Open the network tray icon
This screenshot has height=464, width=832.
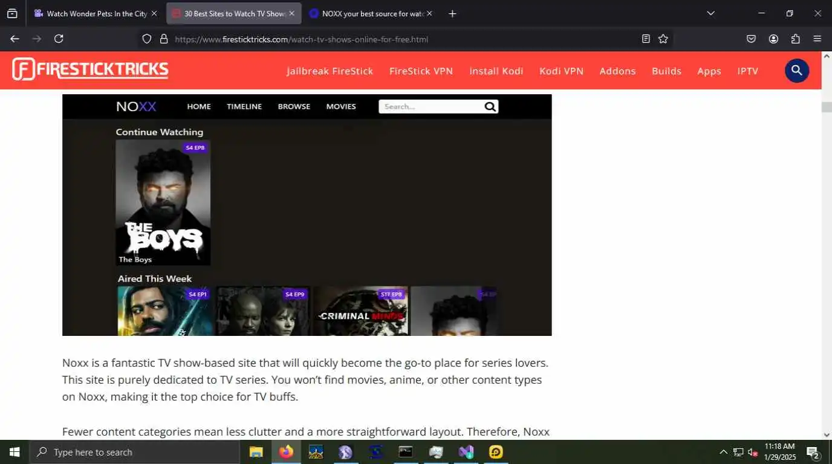click(738, 452)
